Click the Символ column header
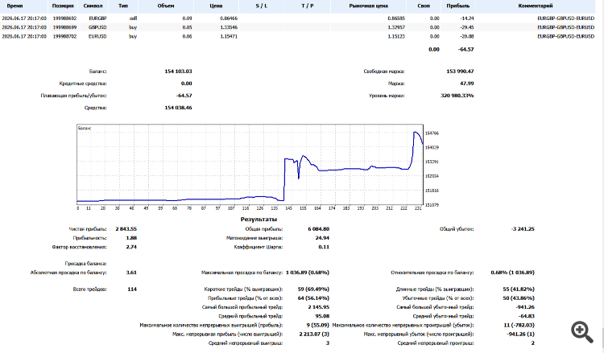The width and height of the screenshot is (604, 353). coord(93,6)
